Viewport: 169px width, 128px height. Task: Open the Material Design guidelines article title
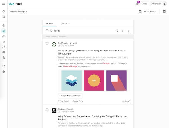click(x=92, y=52)
